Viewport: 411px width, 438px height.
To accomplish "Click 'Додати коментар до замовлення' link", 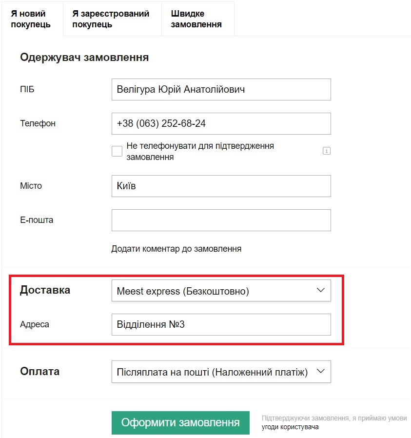I will (x=176, y=249).
